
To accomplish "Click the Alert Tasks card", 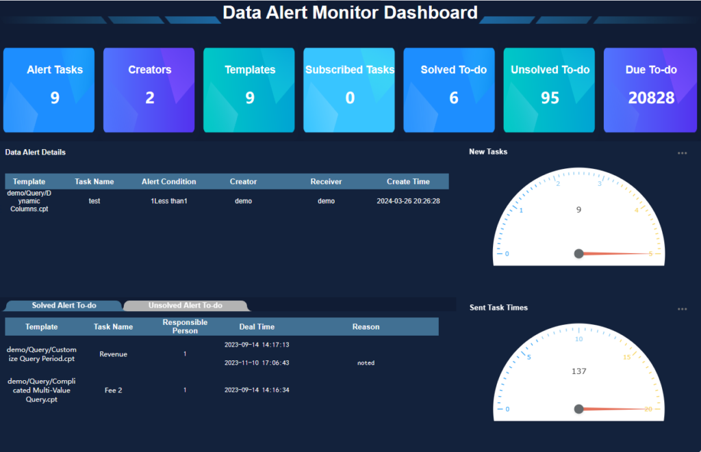I will [55, 90].
